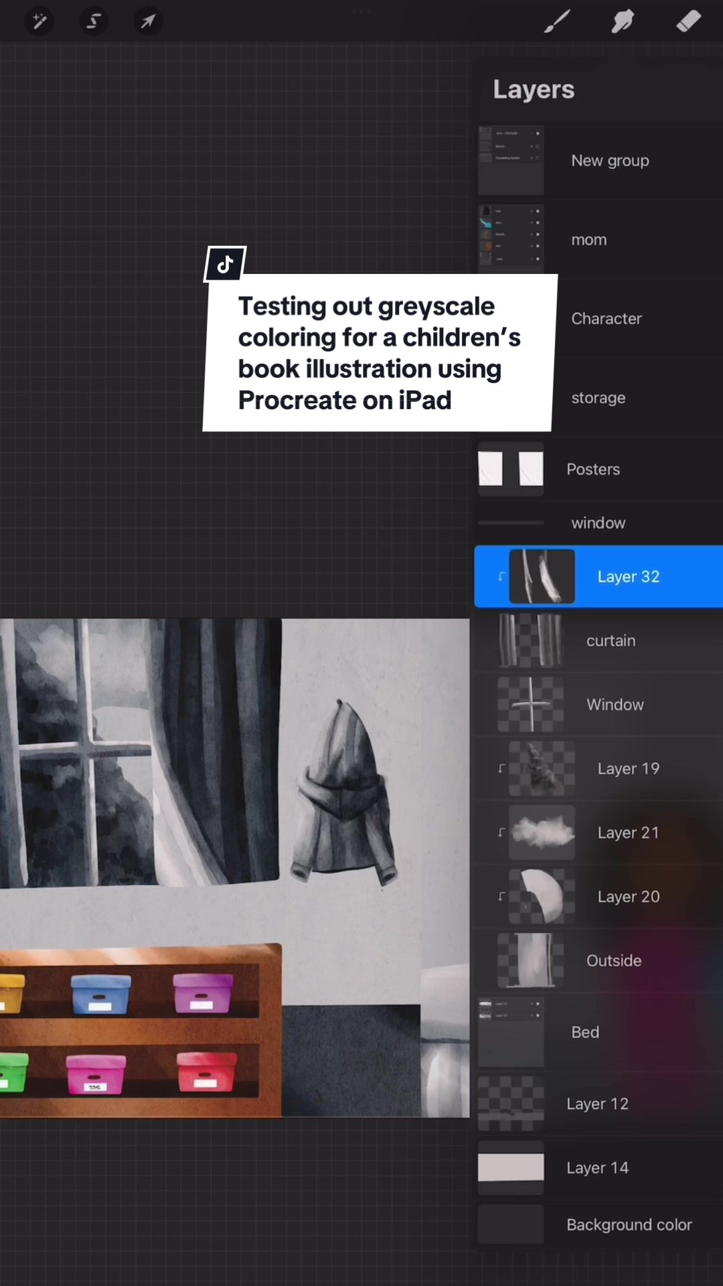Click the Layer 20 thumbnail
723x1286 pixels.
coord(542,896)
